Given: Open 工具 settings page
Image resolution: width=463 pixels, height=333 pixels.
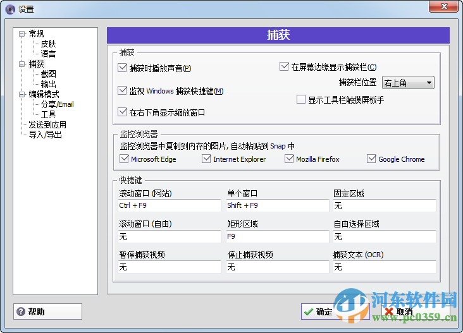Looking at the screenshot, I should click(x=48, y=114).
